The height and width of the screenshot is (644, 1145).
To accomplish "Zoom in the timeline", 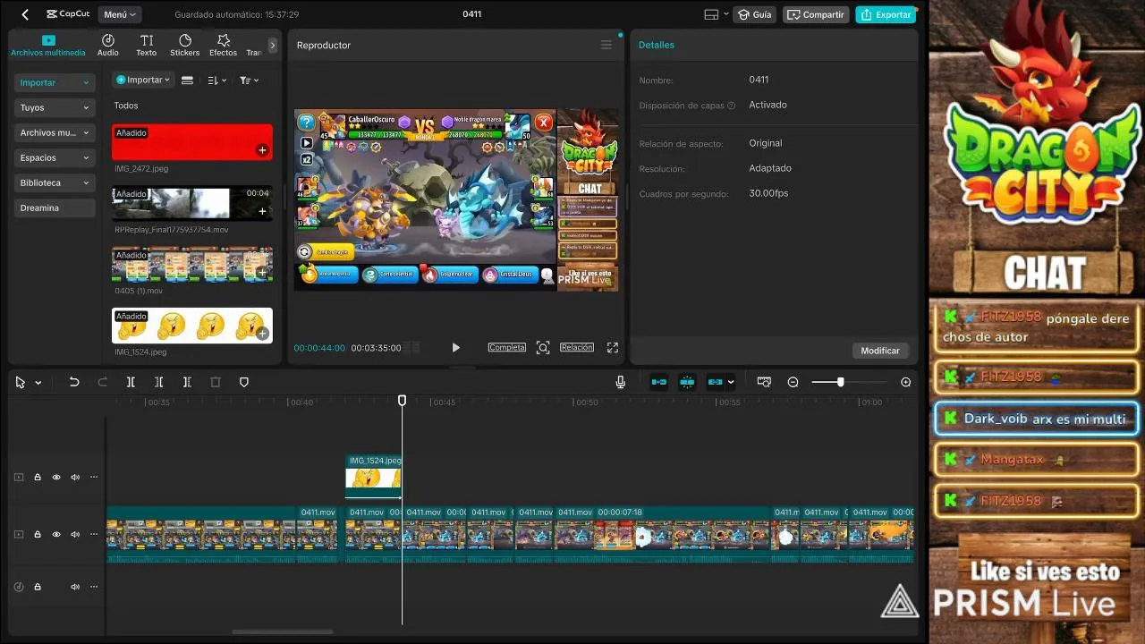I will pos(905,382).
